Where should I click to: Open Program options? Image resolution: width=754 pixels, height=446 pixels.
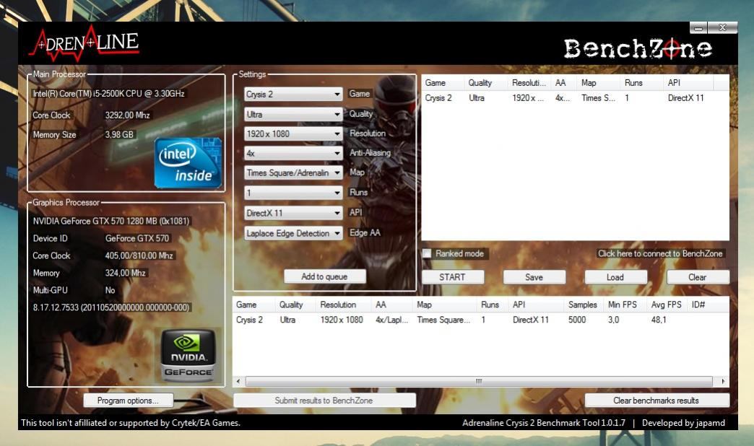pos(128,401)
